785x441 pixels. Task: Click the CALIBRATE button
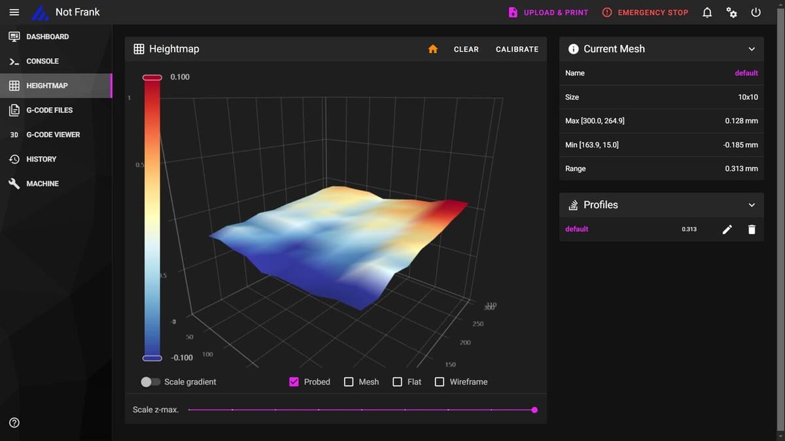point(517,49)
